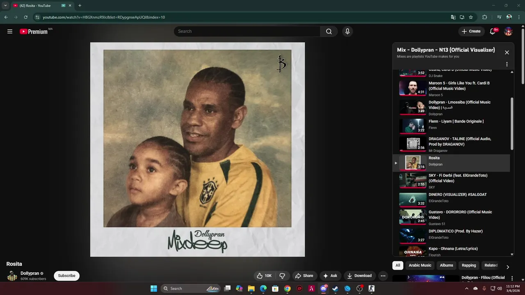Open a new browser tab
Screen dimensions: 525x295
click(x=80, y=6)
